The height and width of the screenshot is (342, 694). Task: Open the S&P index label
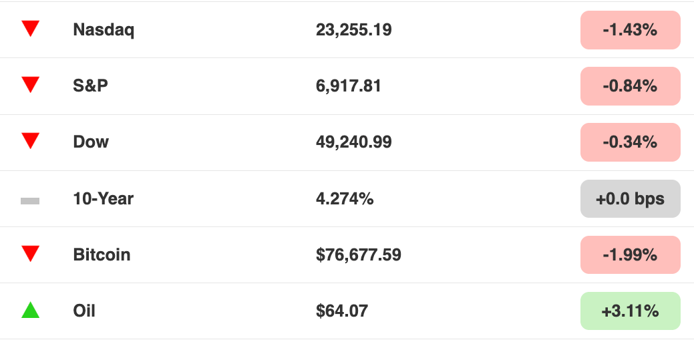90,85
